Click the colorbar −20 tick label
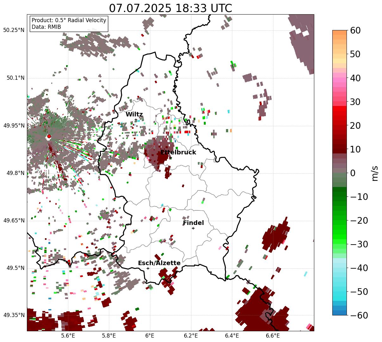Screen dimensions: 382x342 (359, 221)
